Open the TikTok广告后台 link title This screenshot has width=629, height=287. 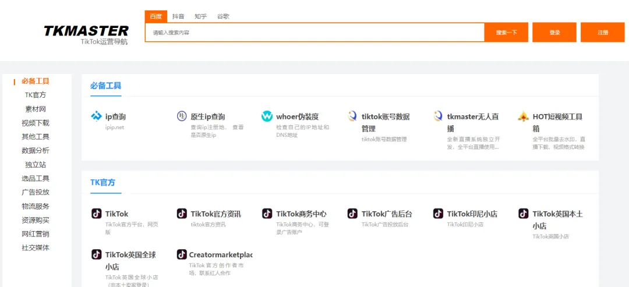click(387, 214)
